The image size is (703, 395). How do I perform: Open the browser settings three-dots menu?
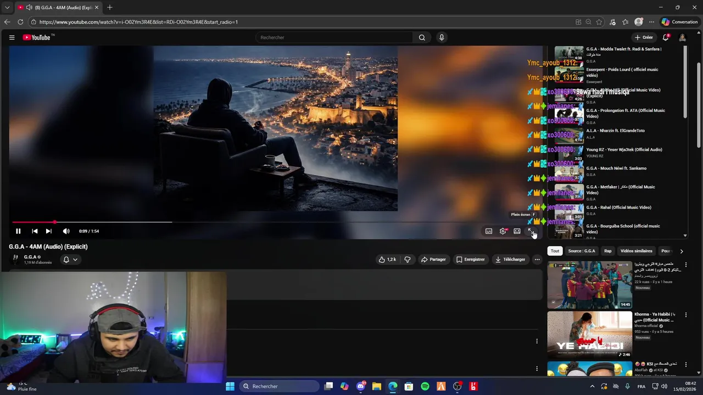click(x=652, y=22)
